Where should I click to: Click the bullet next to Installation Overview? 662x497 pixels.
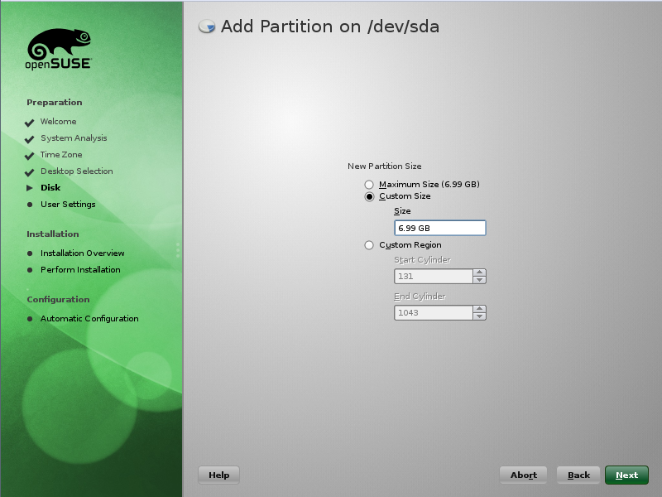click(30, 253)
